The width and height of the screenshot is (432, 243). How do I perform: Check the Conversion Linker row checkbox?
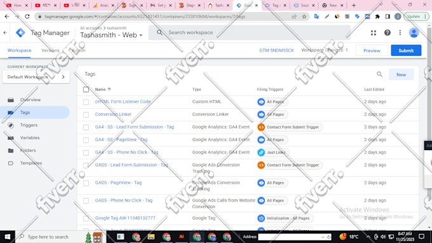click(86, 115)
